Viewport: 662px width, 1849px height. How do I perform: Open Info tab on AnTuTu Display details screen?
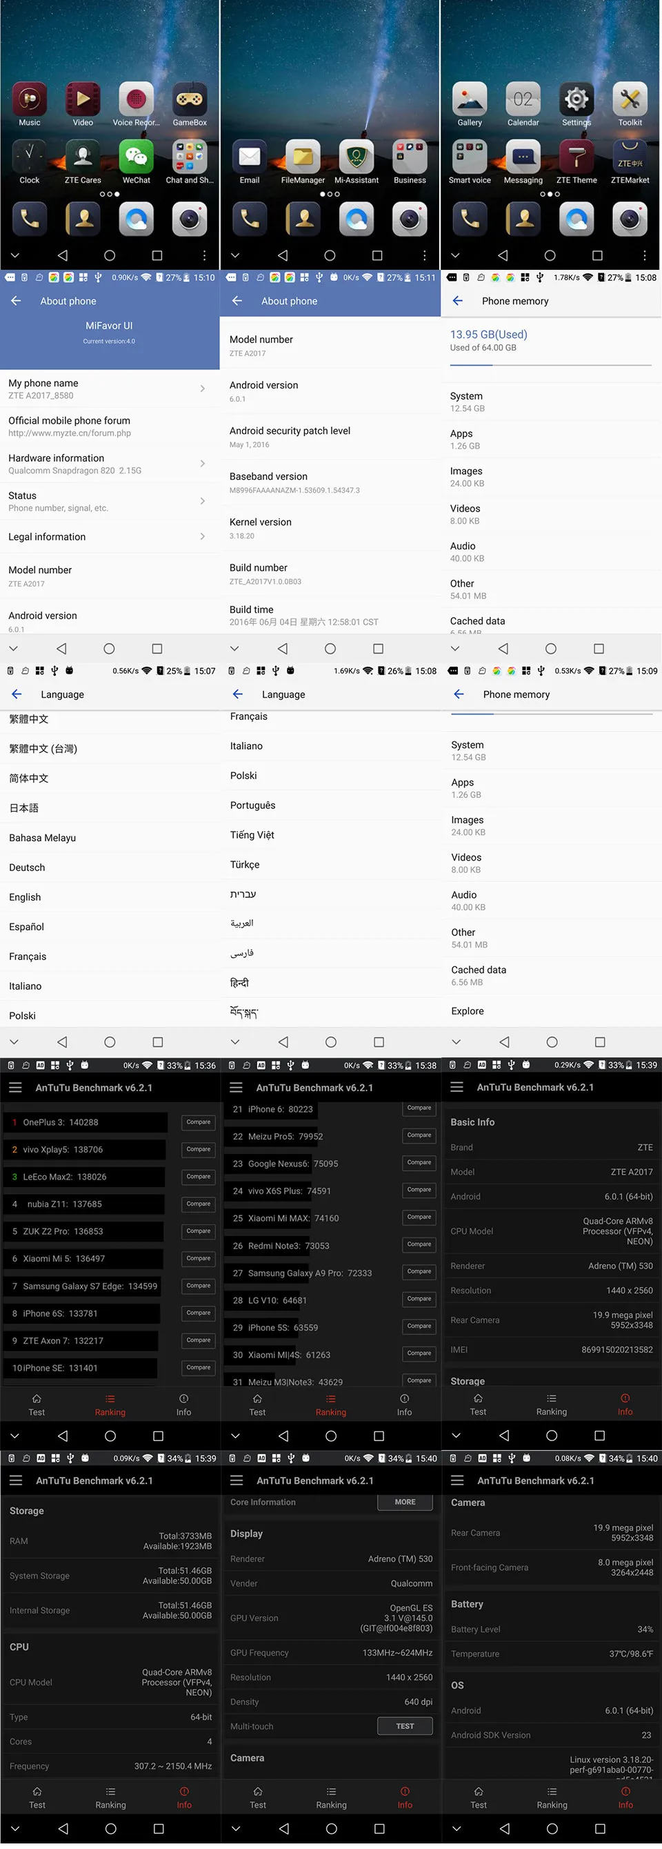coord(405,1798)
